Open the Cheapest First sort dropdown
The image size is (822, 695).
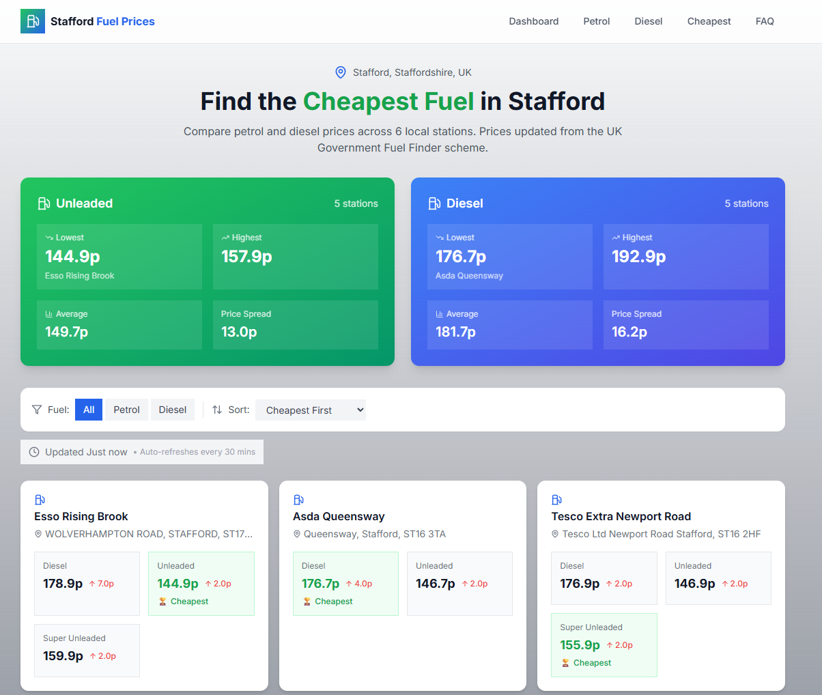pyautogui.click(x=311, y=410)
